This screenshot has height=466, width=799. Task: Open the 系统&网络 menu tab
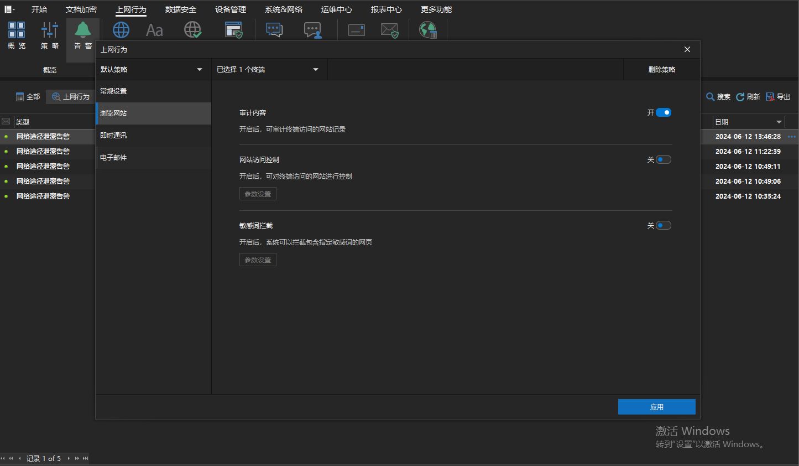(284, 9)
